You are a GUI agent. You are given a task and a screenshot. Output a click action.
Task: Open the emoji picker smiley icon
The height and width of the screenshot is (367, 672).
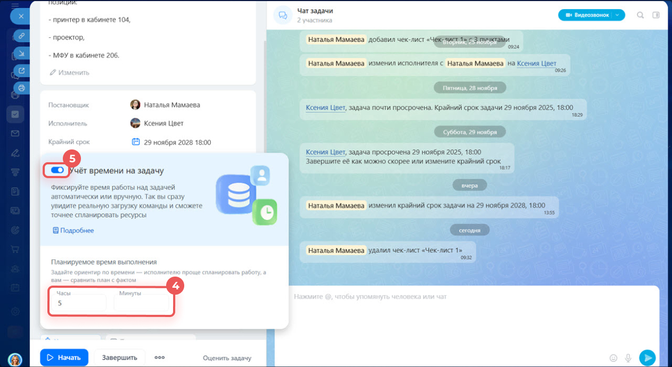pos(613,358)
